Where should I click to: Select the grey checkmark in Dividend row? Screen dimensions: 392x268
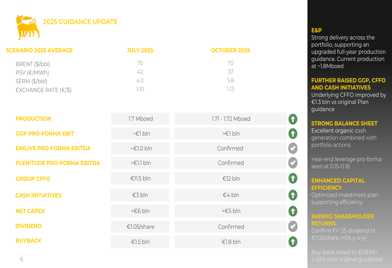coord(292,227)
